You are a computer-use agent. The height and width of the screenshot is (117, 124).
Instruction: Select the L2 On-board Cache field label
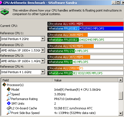24,108
